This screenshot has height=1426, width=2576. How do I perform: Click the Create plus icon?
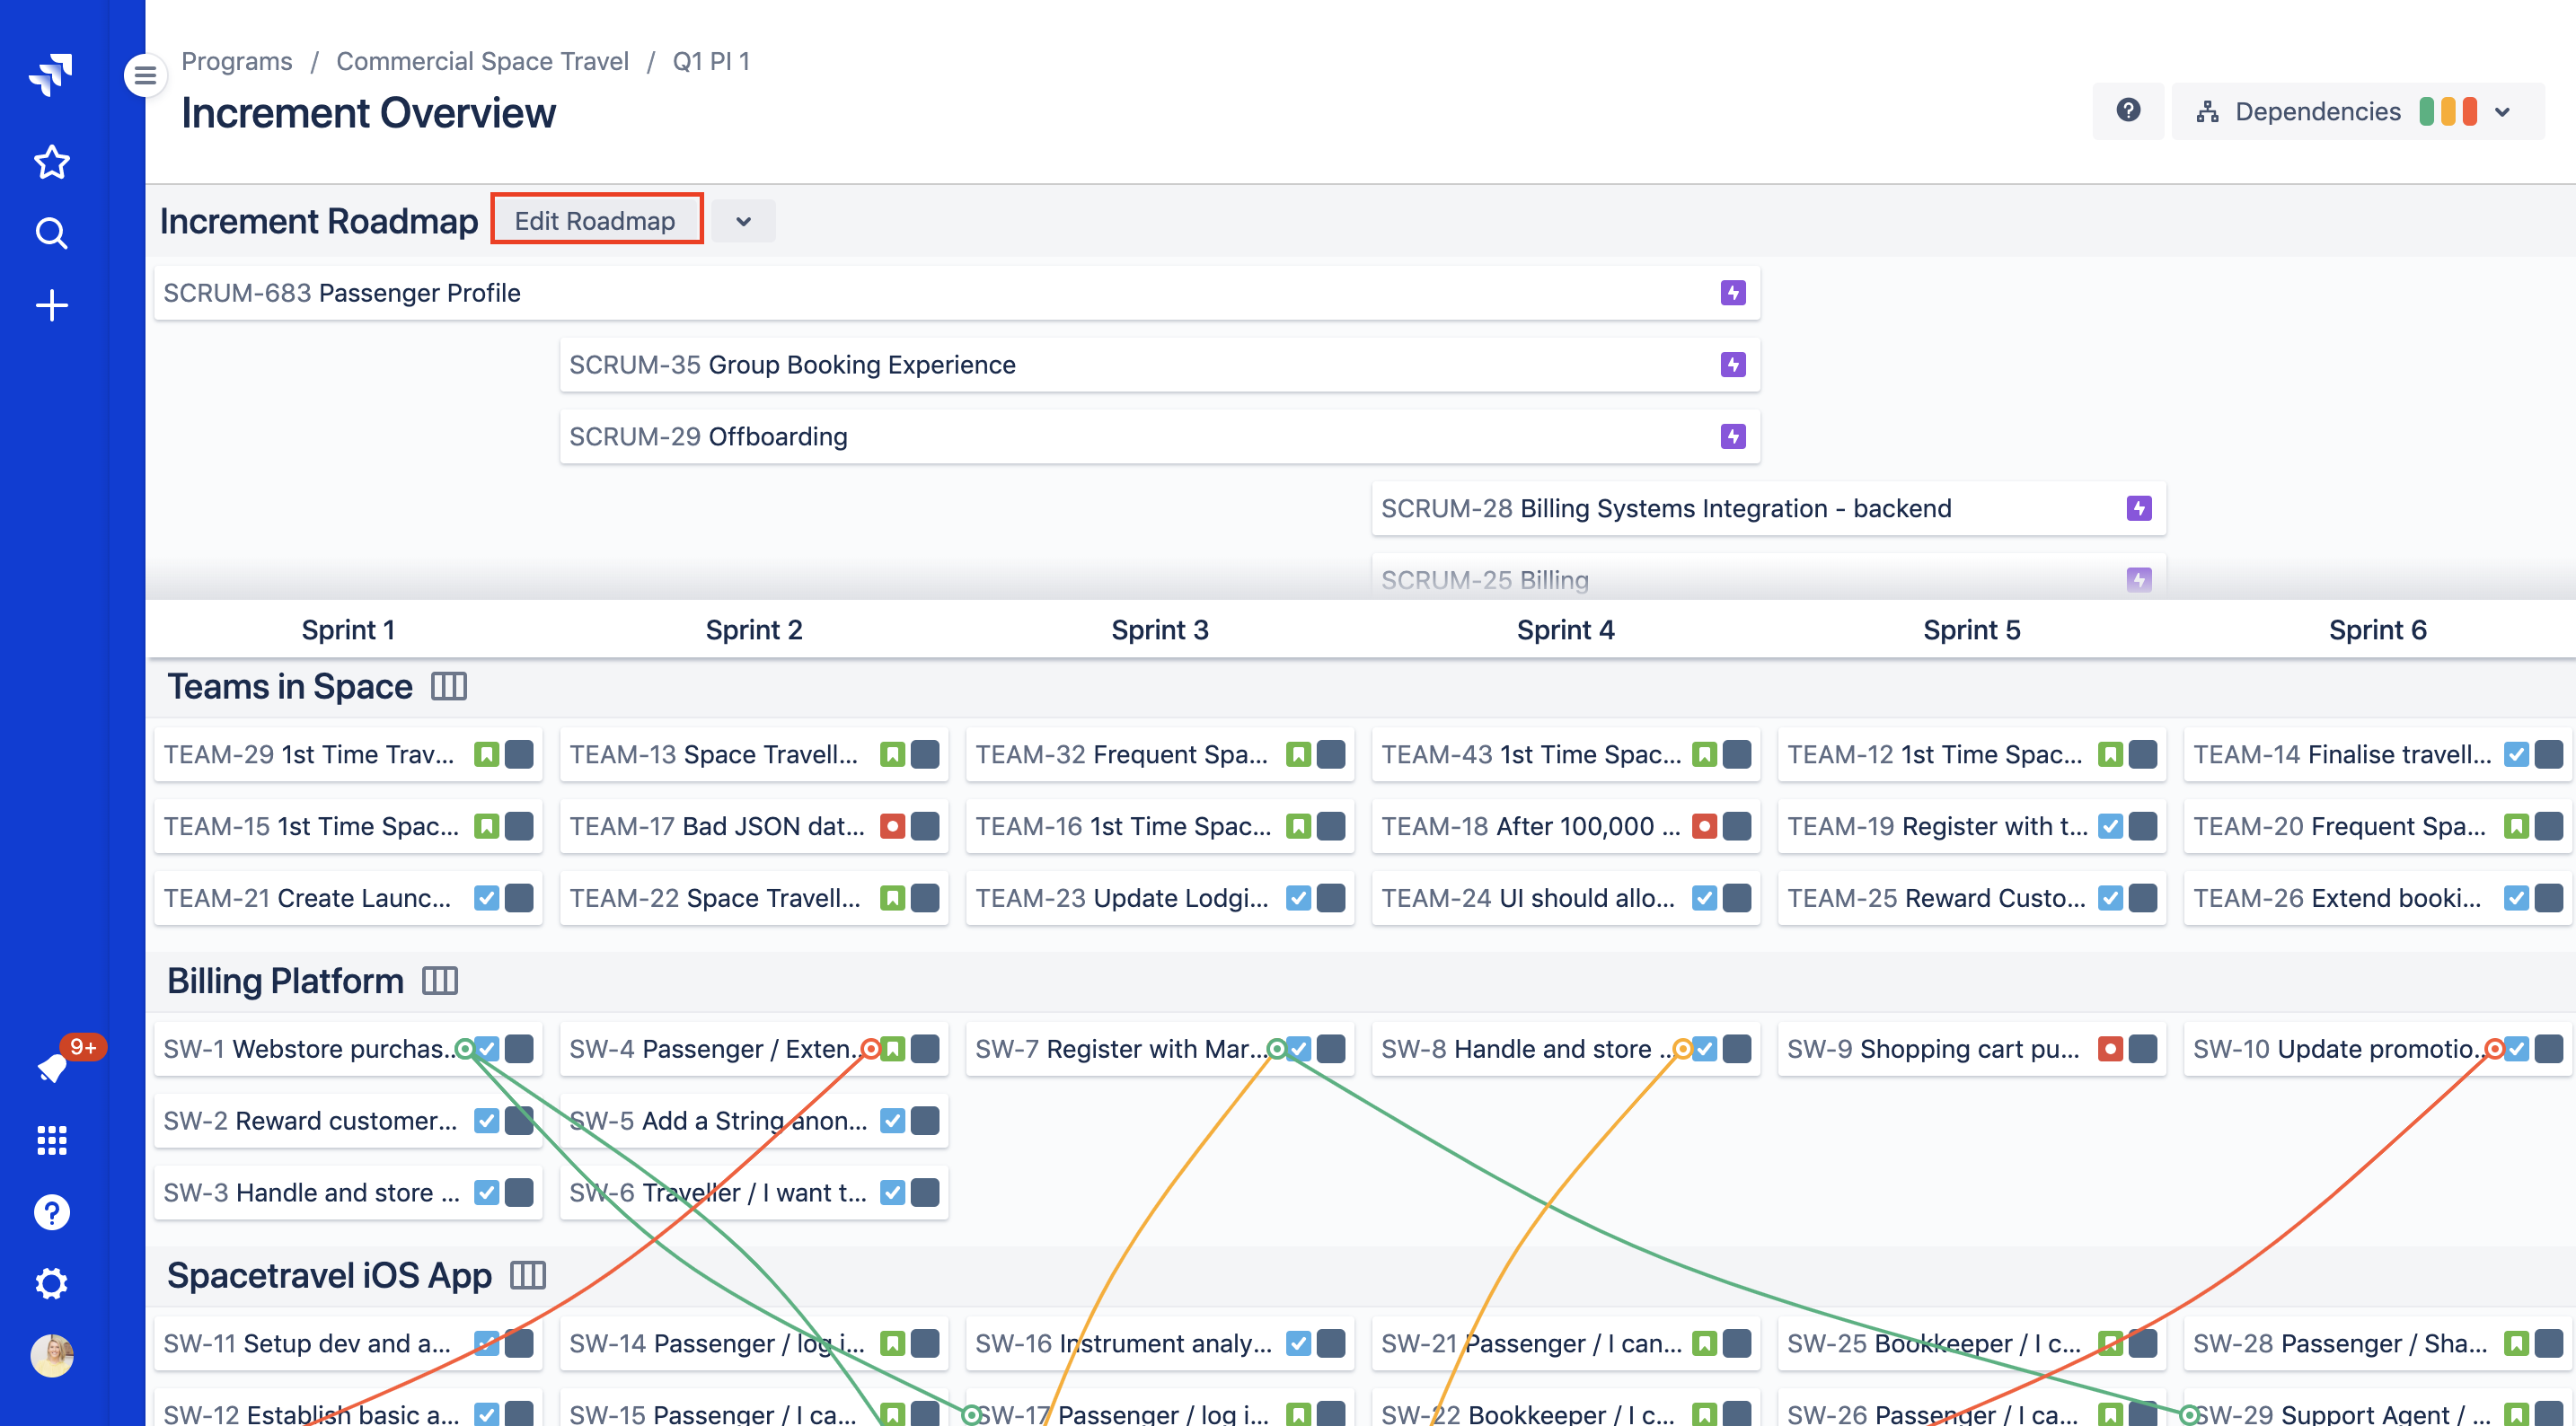coord(51,305)
